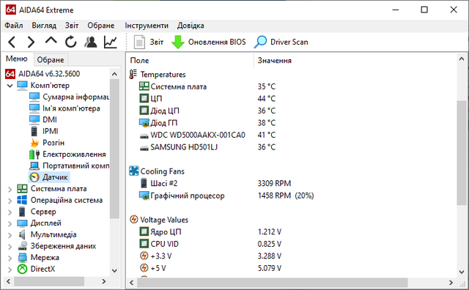
Task: Open the user profile icon in toolbar
Action: click(x=91, y=42)
